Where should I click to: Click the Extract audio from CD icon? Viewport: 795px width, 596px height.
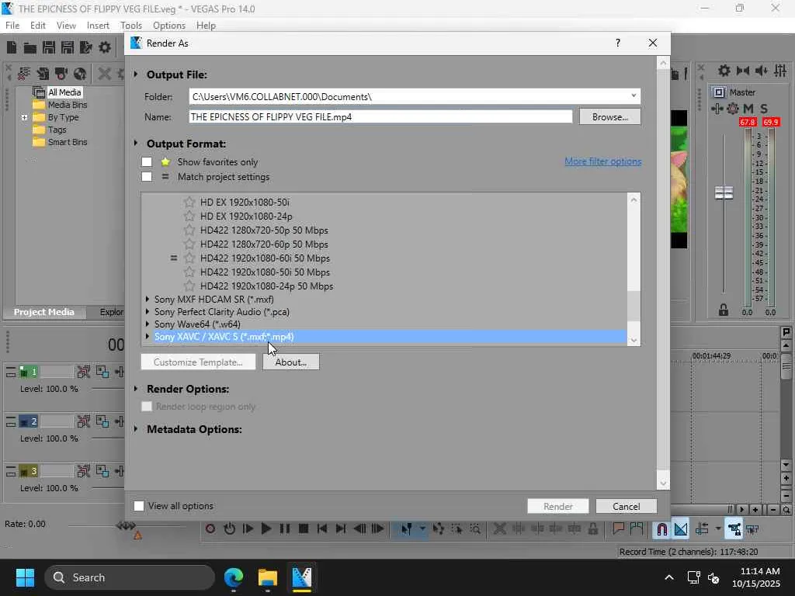click(80, 74)
